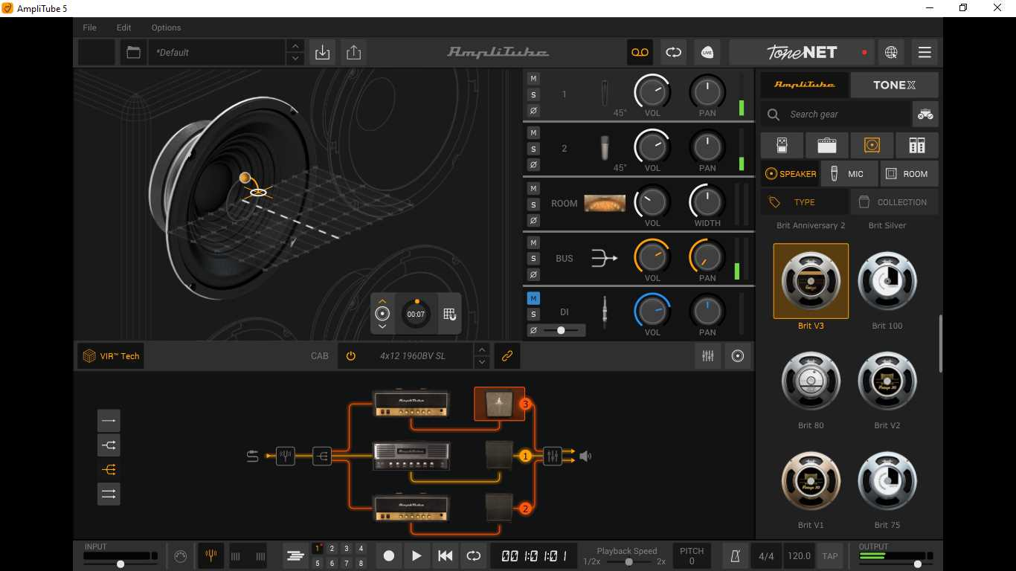The height and width of the screenshot is (571, 1016).
Task: Select the dual separate routing icon
Action: pyautogui.click(x=109, y=494)
